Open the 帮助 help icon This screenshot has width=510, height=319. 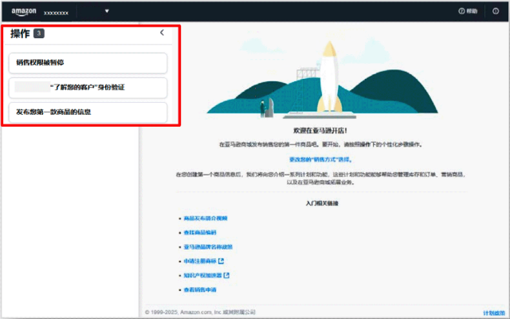462,11
